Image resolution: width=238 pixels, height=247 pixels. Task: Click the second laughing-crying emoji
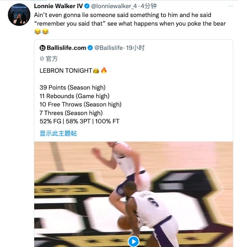click(45, 32)
